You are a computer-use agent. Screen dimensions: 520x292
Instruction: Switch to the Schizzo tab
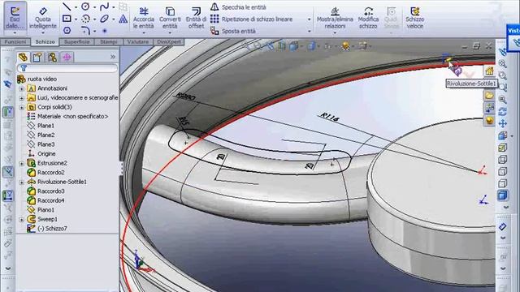[45, 41]
